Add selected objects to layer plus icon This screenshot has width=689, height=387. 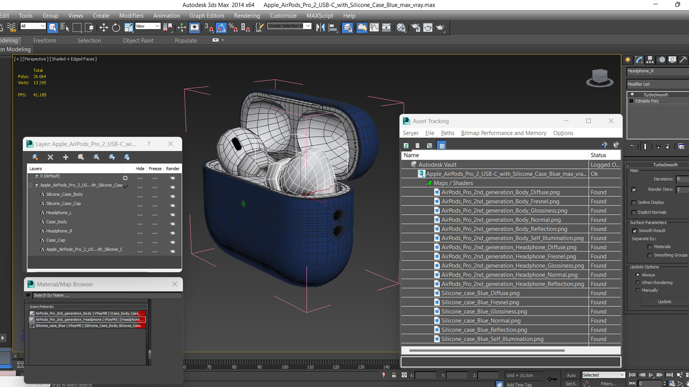point(66,157)
